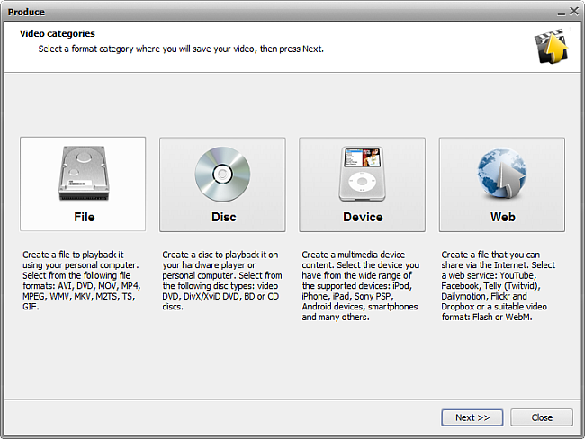Select the Device category label

click(363, 217)
